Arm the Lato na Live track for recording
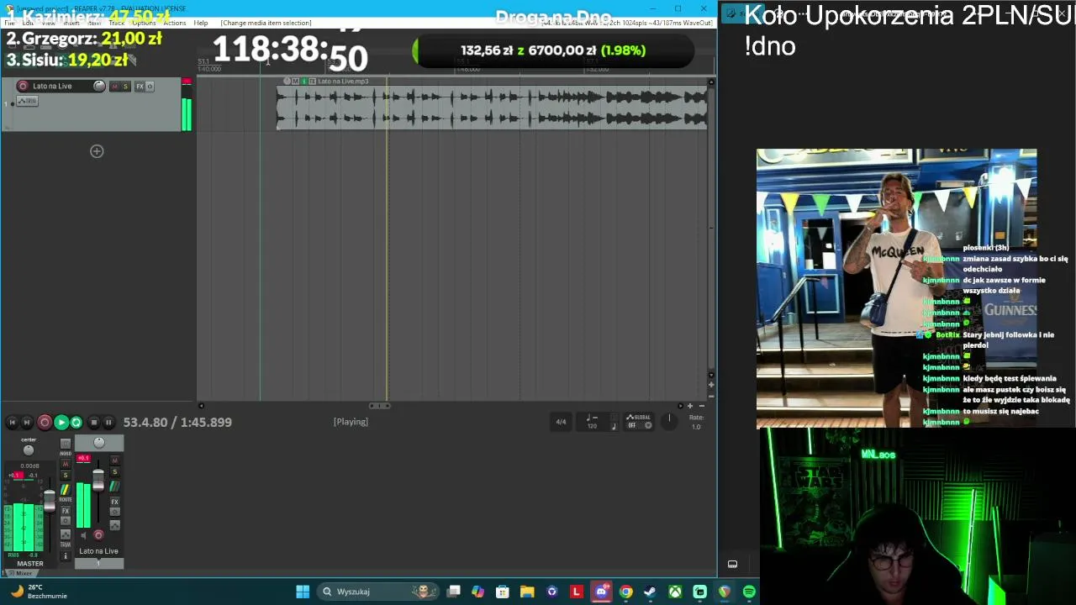Viewport: 1076px width, 605px height. (23, 86)
